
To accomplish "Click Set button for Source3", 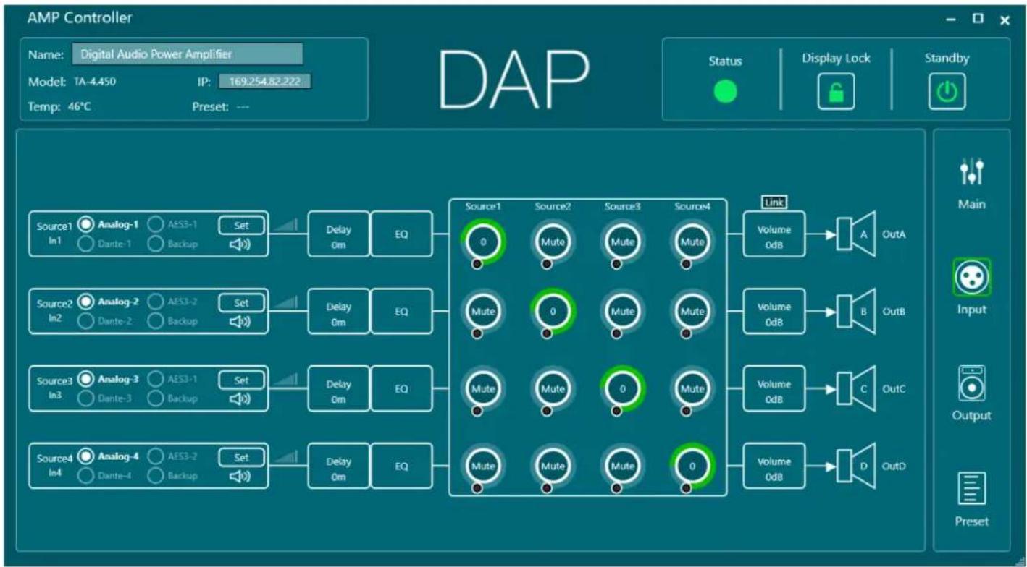I will (241, 380).
